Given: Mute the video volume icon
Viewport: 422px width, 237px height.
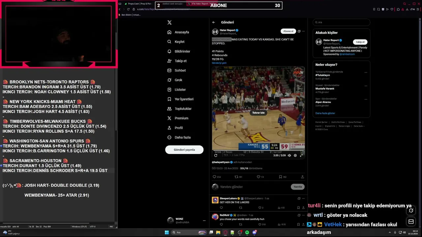Looking at the screenshot, I should pos(289,155).
